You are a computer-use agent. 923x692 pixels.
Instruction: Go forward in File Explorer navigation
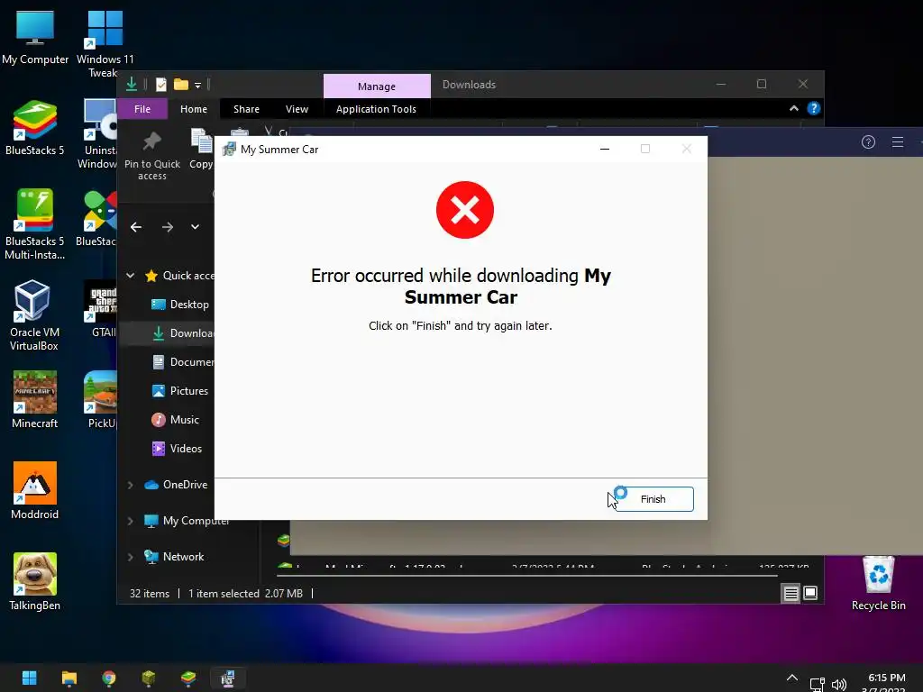click(x=168, y=227)
